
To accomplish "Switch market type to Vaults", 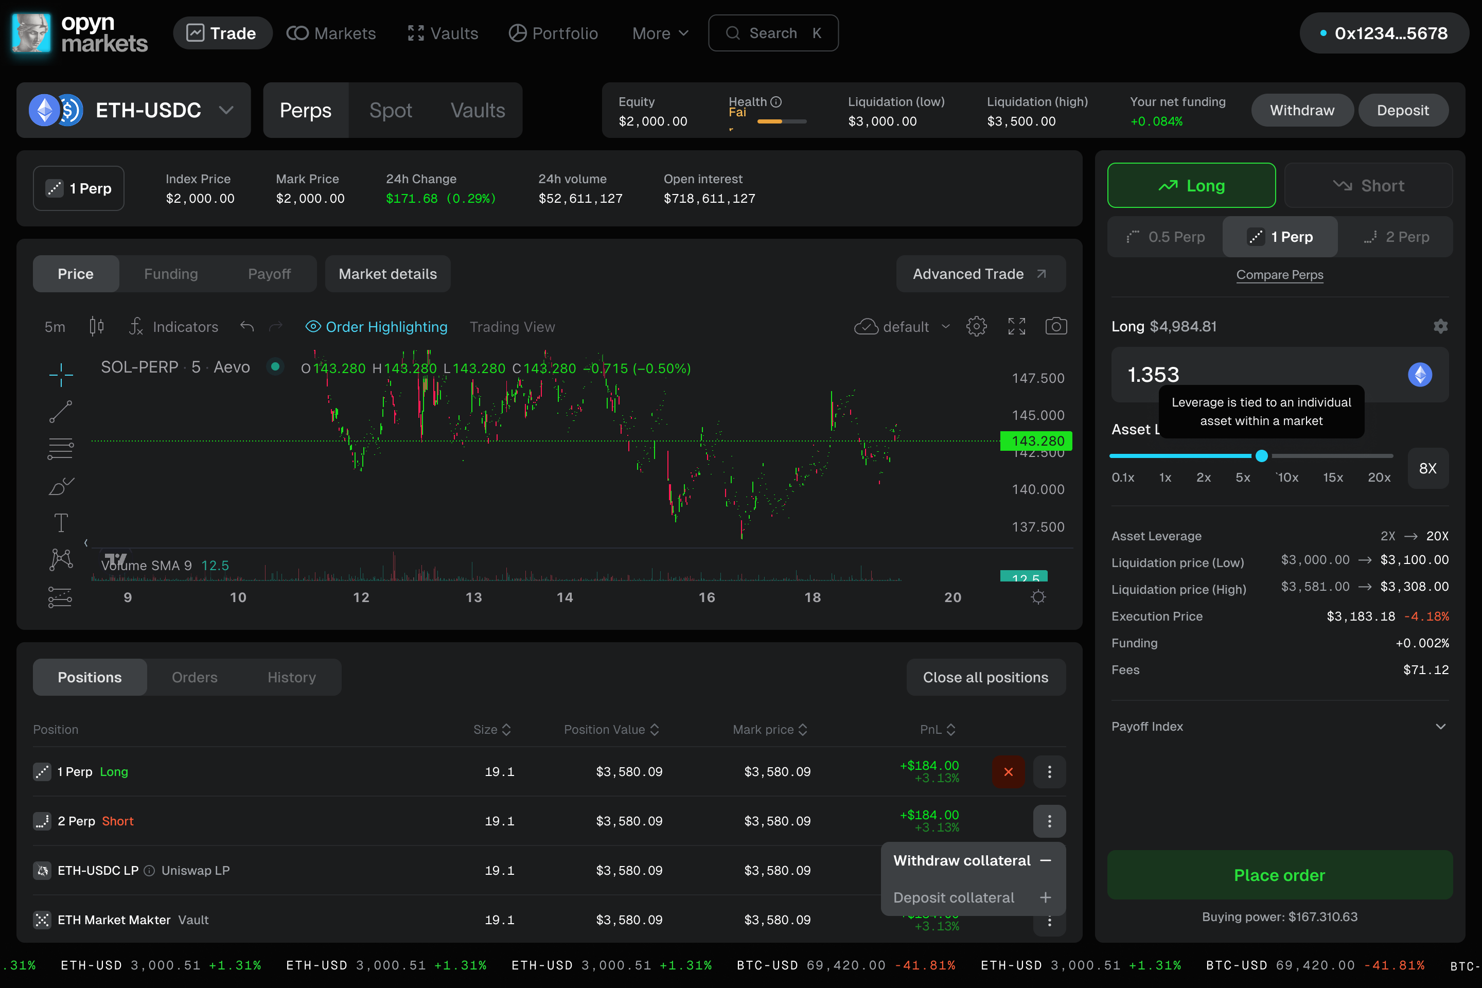I will click(478, 110).
